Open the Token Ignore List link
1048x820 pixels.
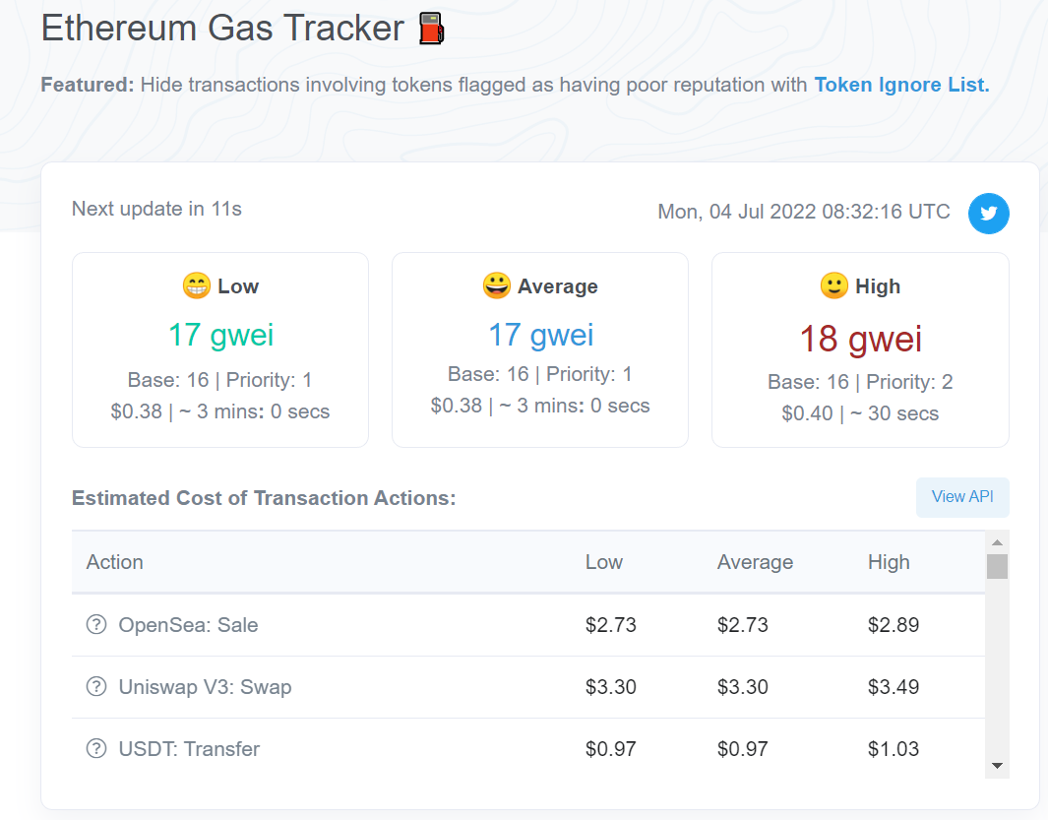pos(901,85)
